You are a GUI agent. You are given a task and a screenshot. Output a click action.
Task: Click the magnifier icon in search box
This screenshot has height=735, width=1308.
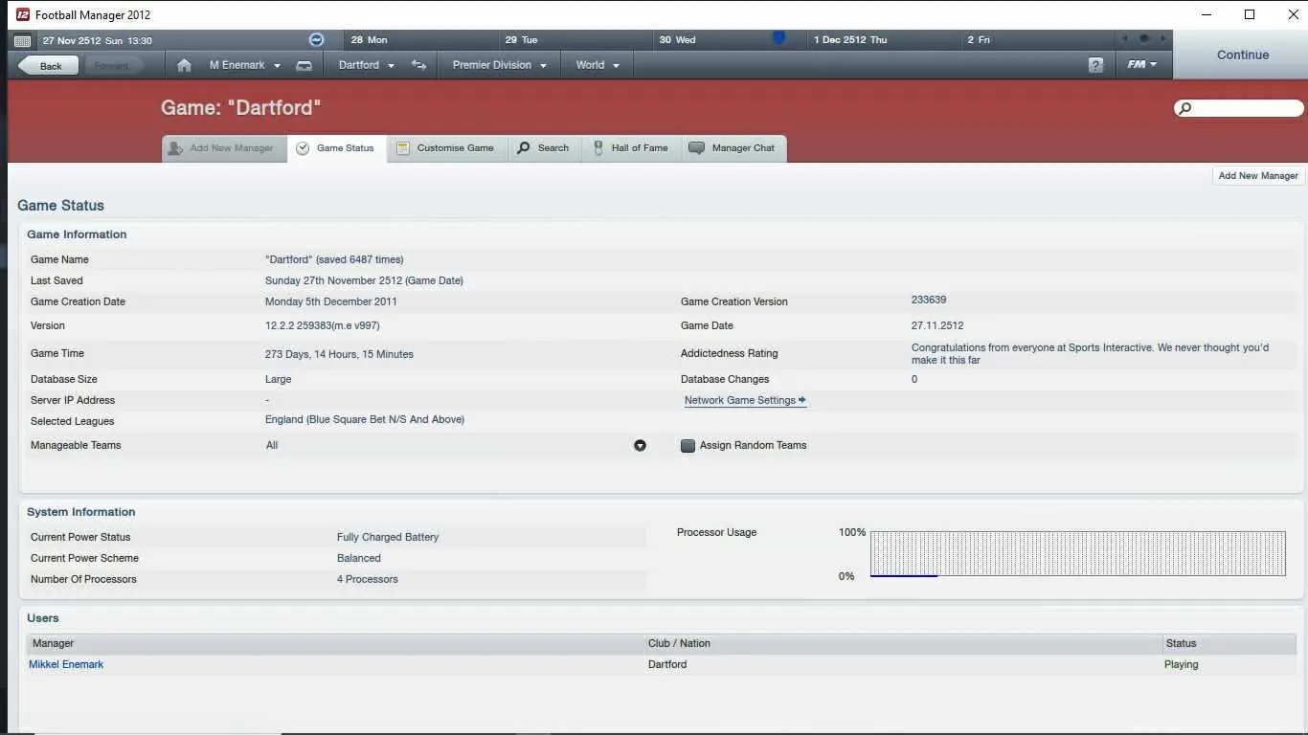click(x=1185, y=108)
